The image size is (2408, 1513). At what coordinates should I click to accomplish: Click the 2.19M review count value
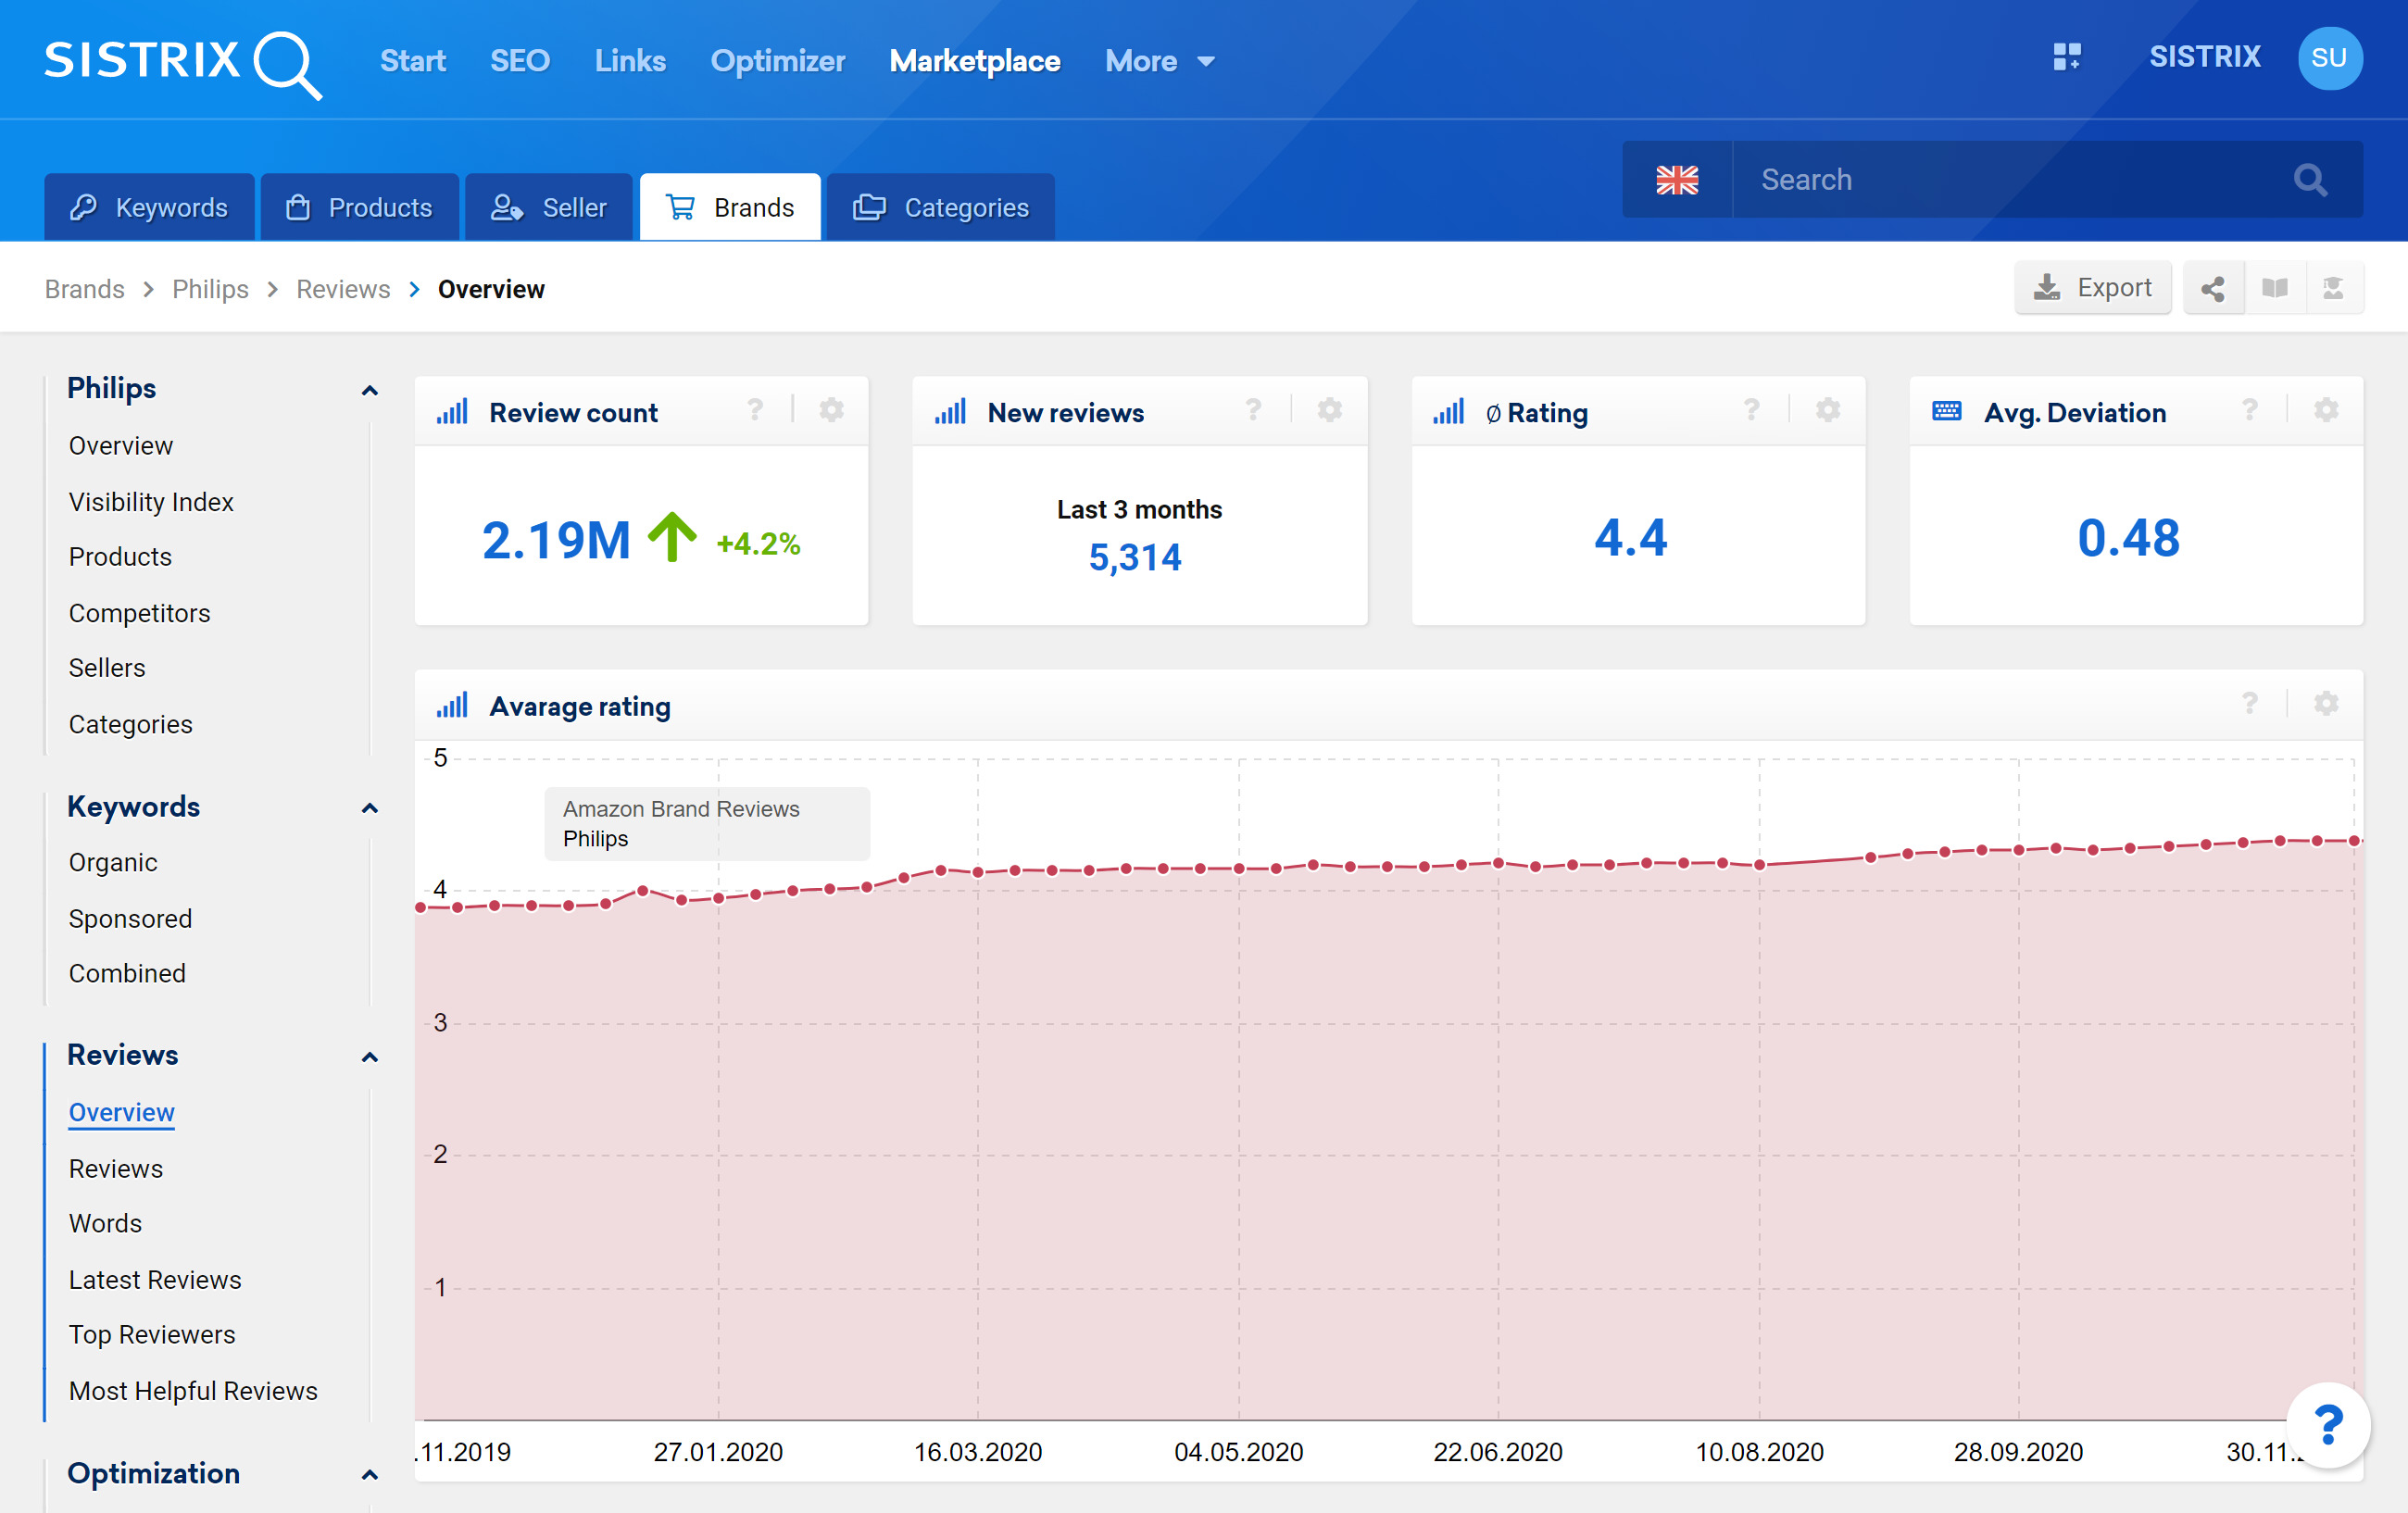(556, 541)
